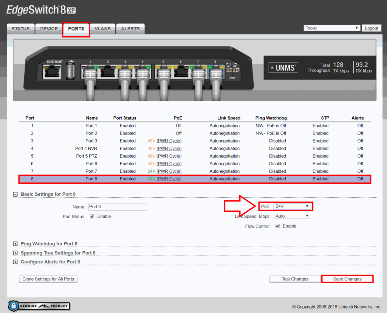The image size is (387, 313).
Task: Open the PoE voltage dropdown
Action: (x=292, y=206)
